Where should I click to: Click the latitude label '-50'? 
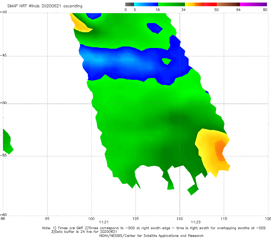click(x=3, y=103)
